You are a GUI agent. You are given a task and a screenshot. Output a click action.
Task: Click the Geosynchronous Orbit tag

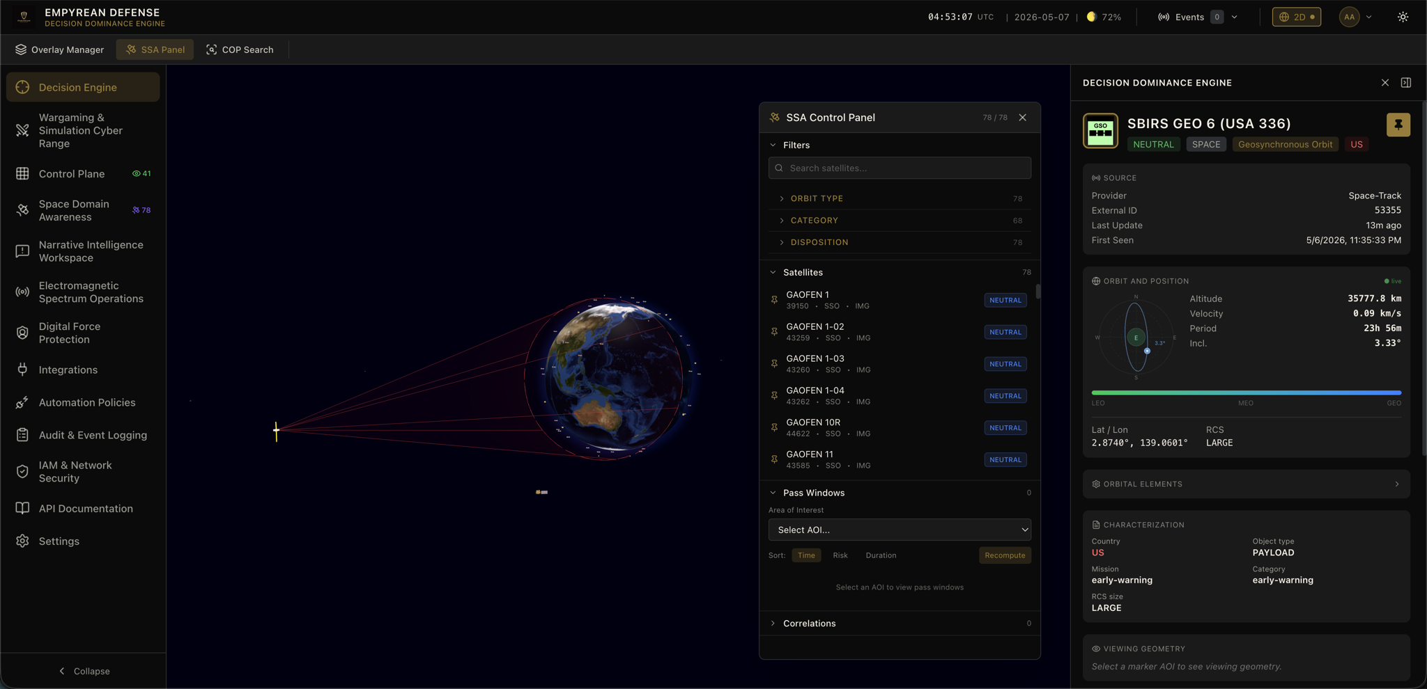[1285, 144]
